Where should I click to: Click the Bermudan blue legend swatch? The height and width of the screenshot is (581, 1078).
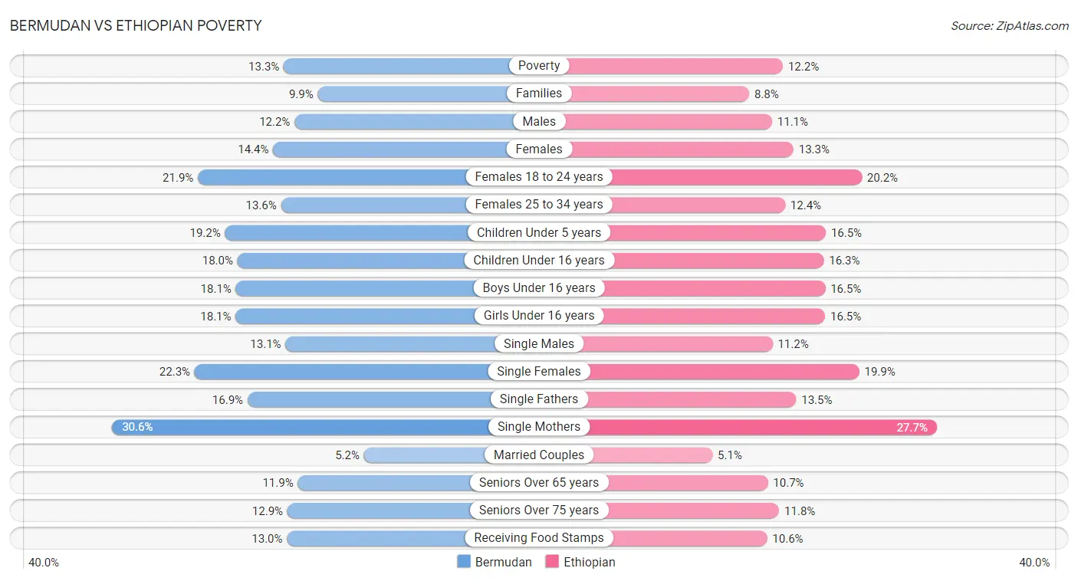pos(464,562)
